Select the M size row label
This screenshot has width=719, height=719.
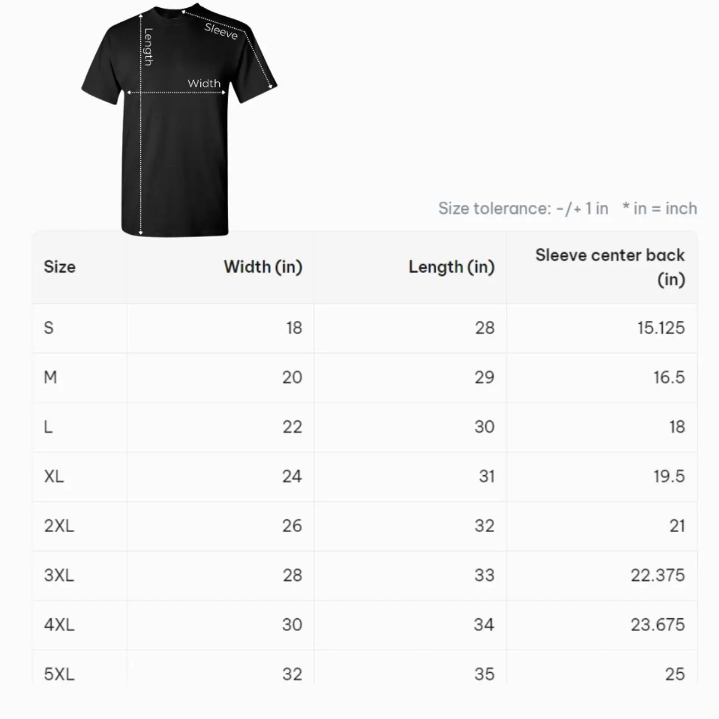(50, 377)
